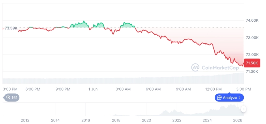
Task: Select 2024 on the history timeline
Action: click(x=207, y=120)
